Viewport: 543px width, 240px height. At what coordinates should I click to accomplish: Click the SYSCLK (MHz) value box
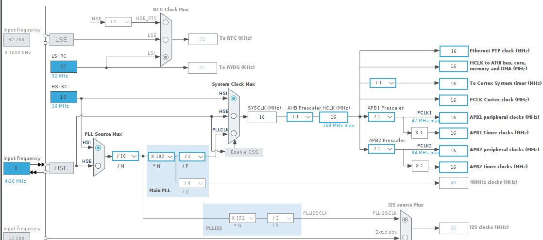(x=262, y=117)
